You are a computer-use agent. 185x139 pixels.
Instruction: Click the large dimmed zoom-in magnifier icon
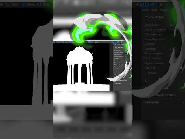point(142,5)
